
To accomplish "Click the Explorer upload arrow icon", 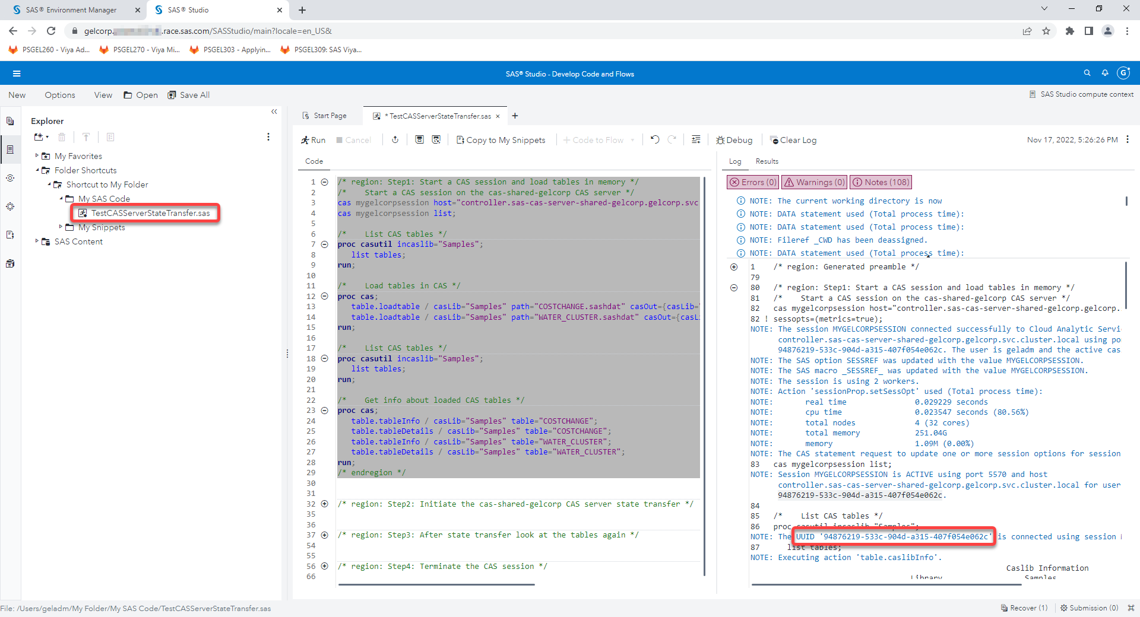I will coord(86,137).
